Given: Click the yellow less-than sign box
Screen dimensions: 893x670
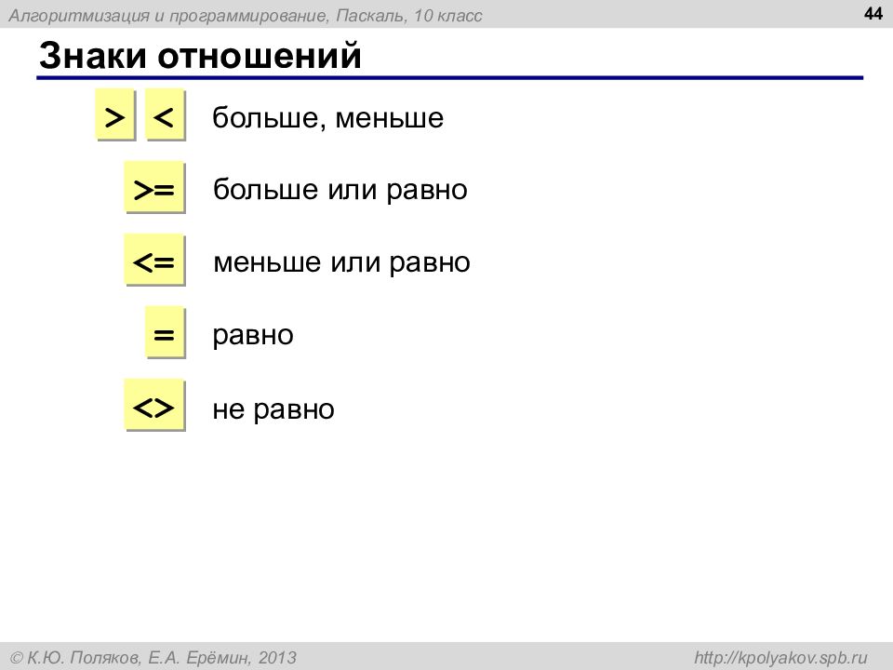Looking at the screenshot, I should pos(166,114).
